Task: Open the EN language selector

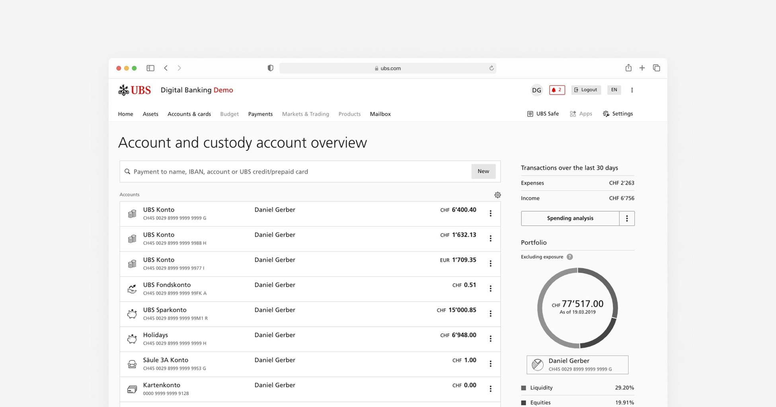Action: [614, 90]
